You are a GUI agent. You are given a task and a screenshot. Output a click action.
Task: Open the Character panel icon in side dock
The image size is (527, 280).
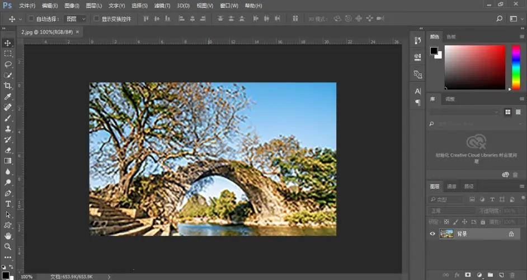pos(418,91)
